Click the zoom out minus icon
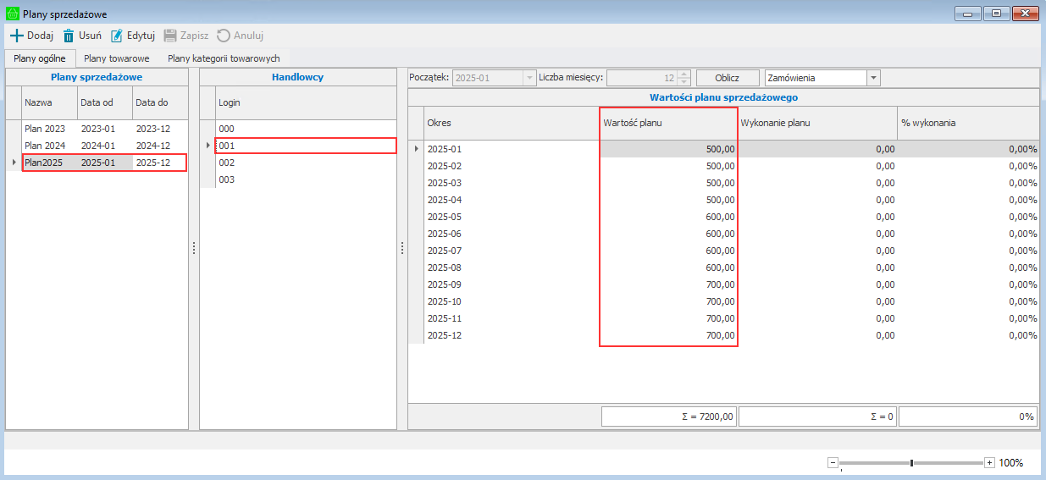 coord(833,463)
